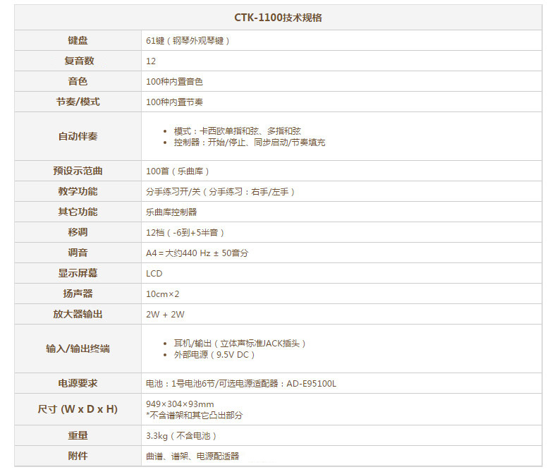Select the 键盘 row label
This screenshot has height=472, width=557.
(x=78, y=41)
